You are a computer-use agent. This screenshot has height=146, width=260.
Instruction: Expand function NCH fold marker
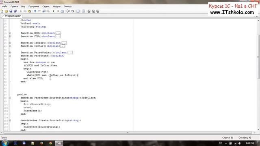click(10, 33)
